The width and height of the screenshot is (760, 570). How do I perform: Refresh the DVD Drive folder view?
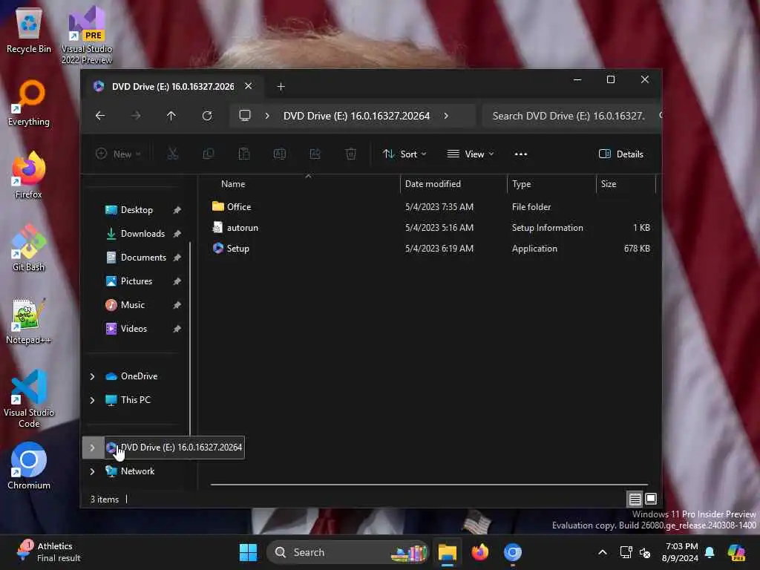[207, 116]
